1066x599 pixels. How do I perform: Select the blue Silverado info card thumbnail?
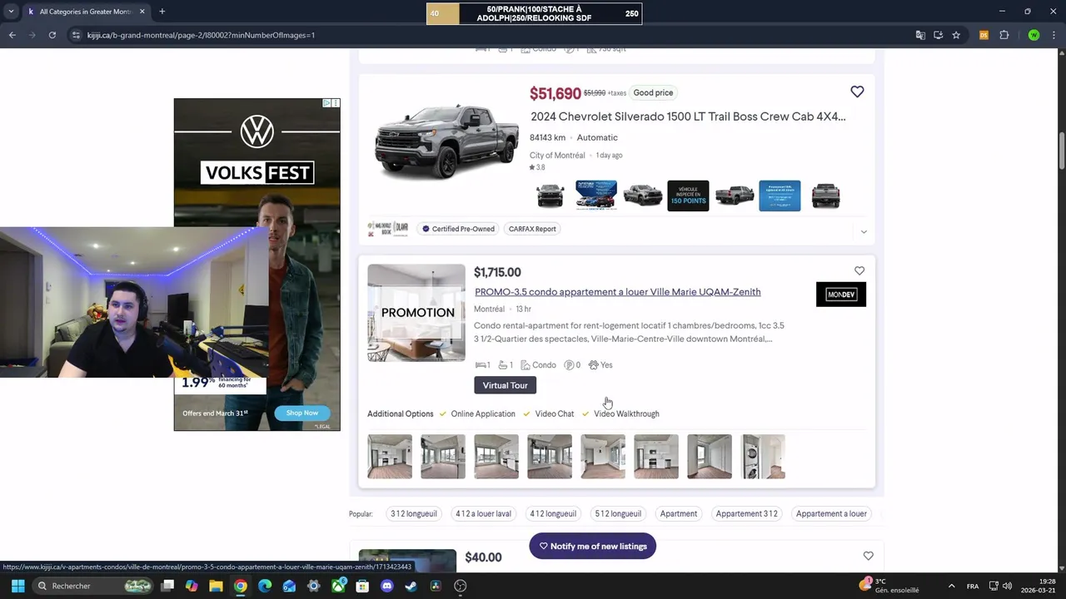pos(780,196)
